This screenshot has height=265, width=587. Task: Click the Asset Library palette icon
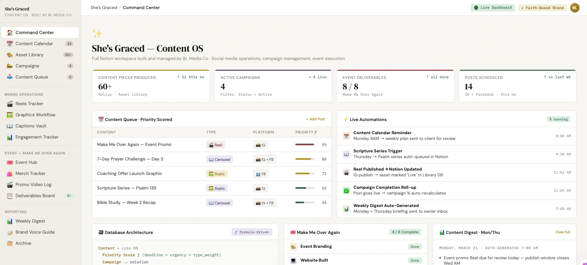(10, 55)
